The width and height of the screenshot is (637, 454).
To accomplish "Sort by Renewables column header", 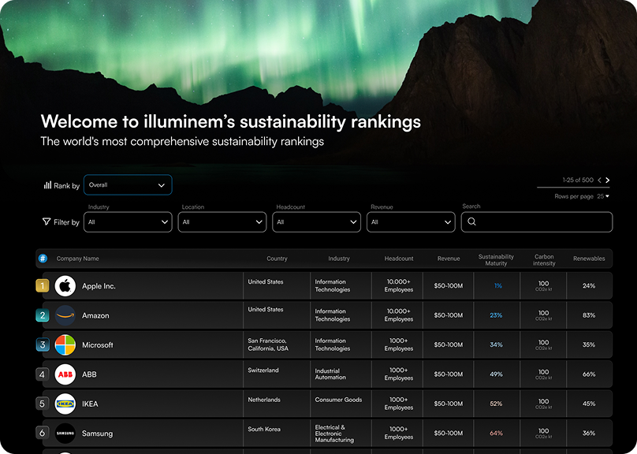I will [589, 259].
